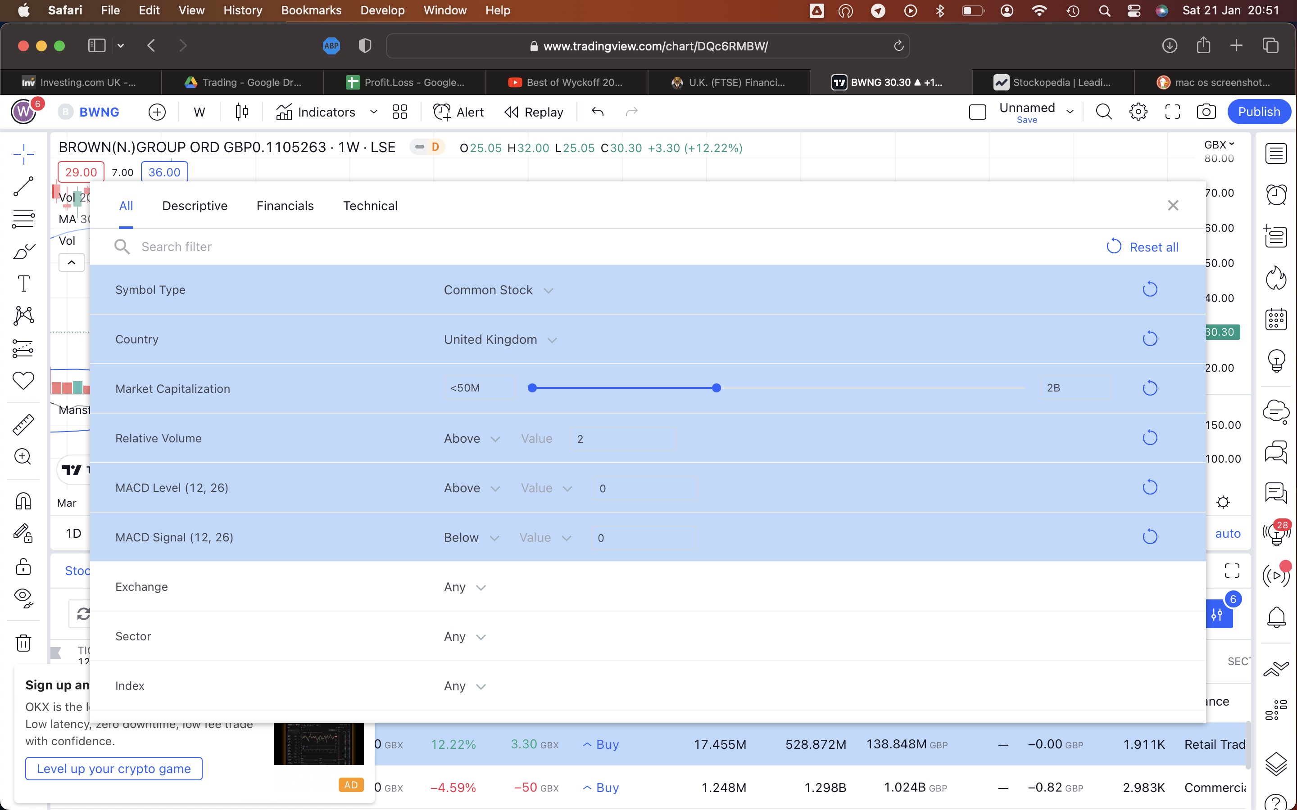The width and height of the screenshot is (1297, 810).
Task: Open the prediction and measurement tools
Action: point(23,348)
